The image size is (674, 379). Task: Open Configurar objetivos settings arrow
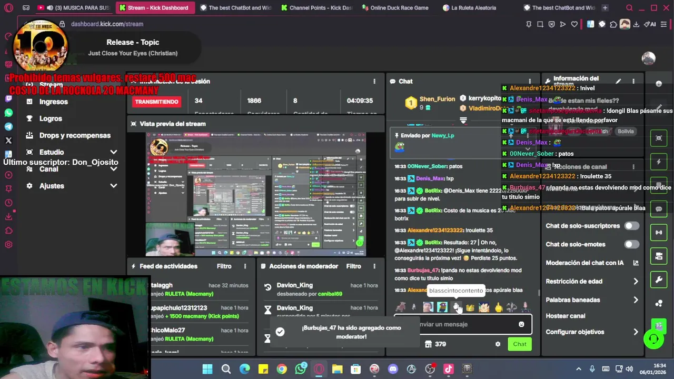(636, 332)
